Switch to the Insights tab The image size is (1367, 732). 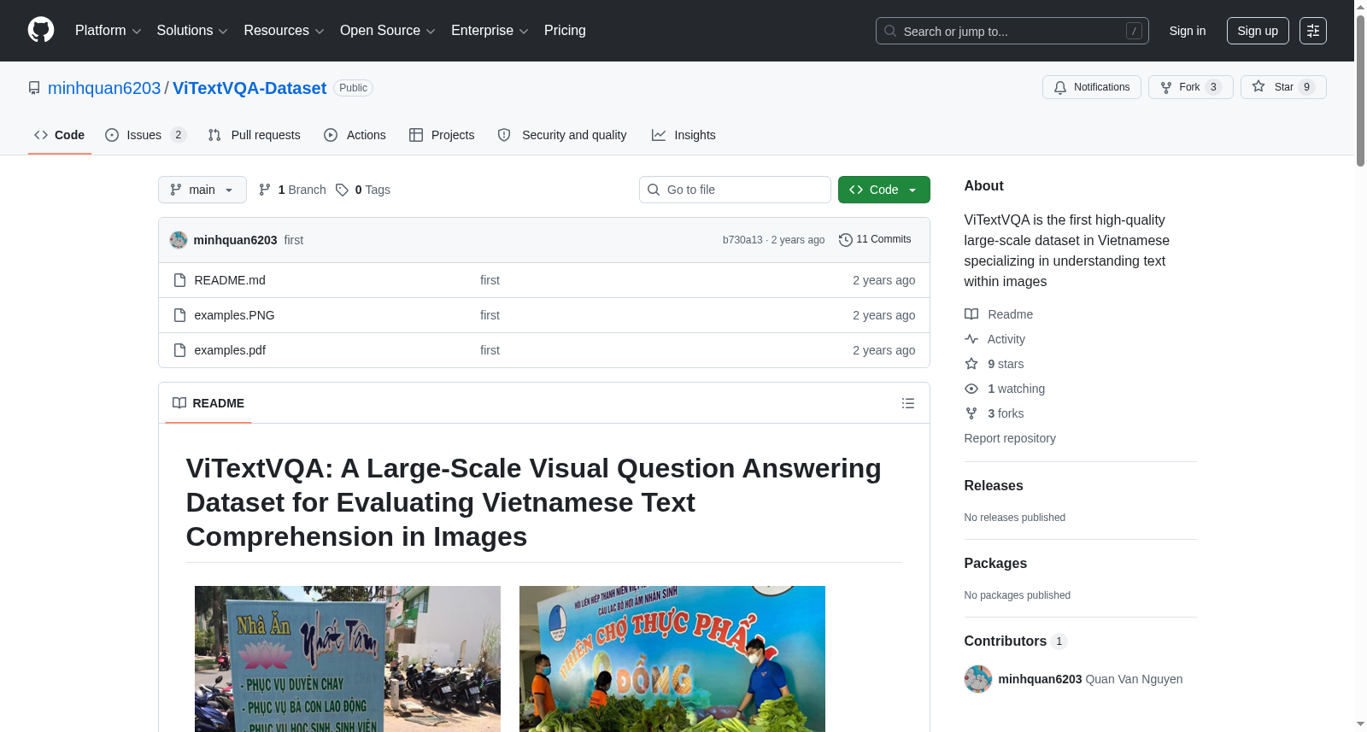683,135
